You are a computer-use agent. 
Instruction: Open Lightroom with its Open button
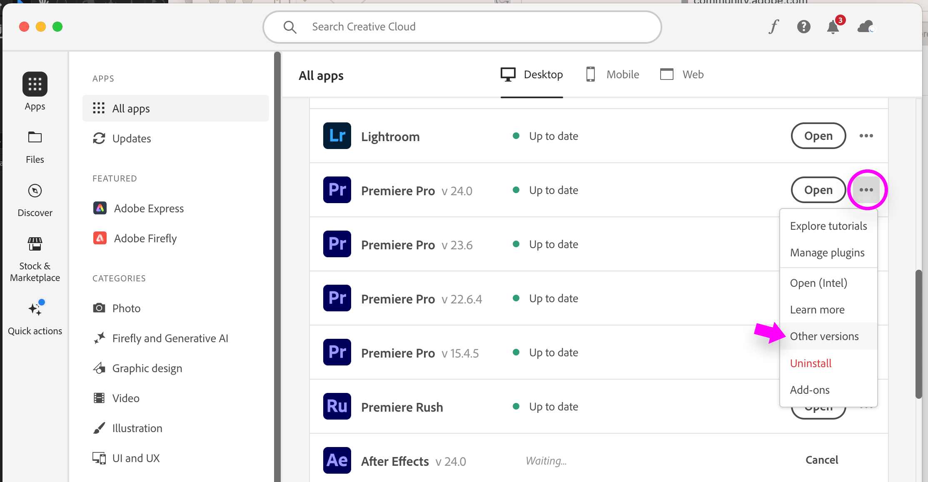[x=818, y=136]
